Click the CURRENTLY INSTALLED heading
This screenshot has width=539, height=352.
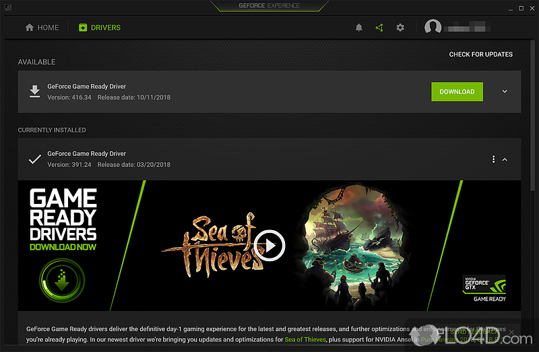tap(52, 130)
